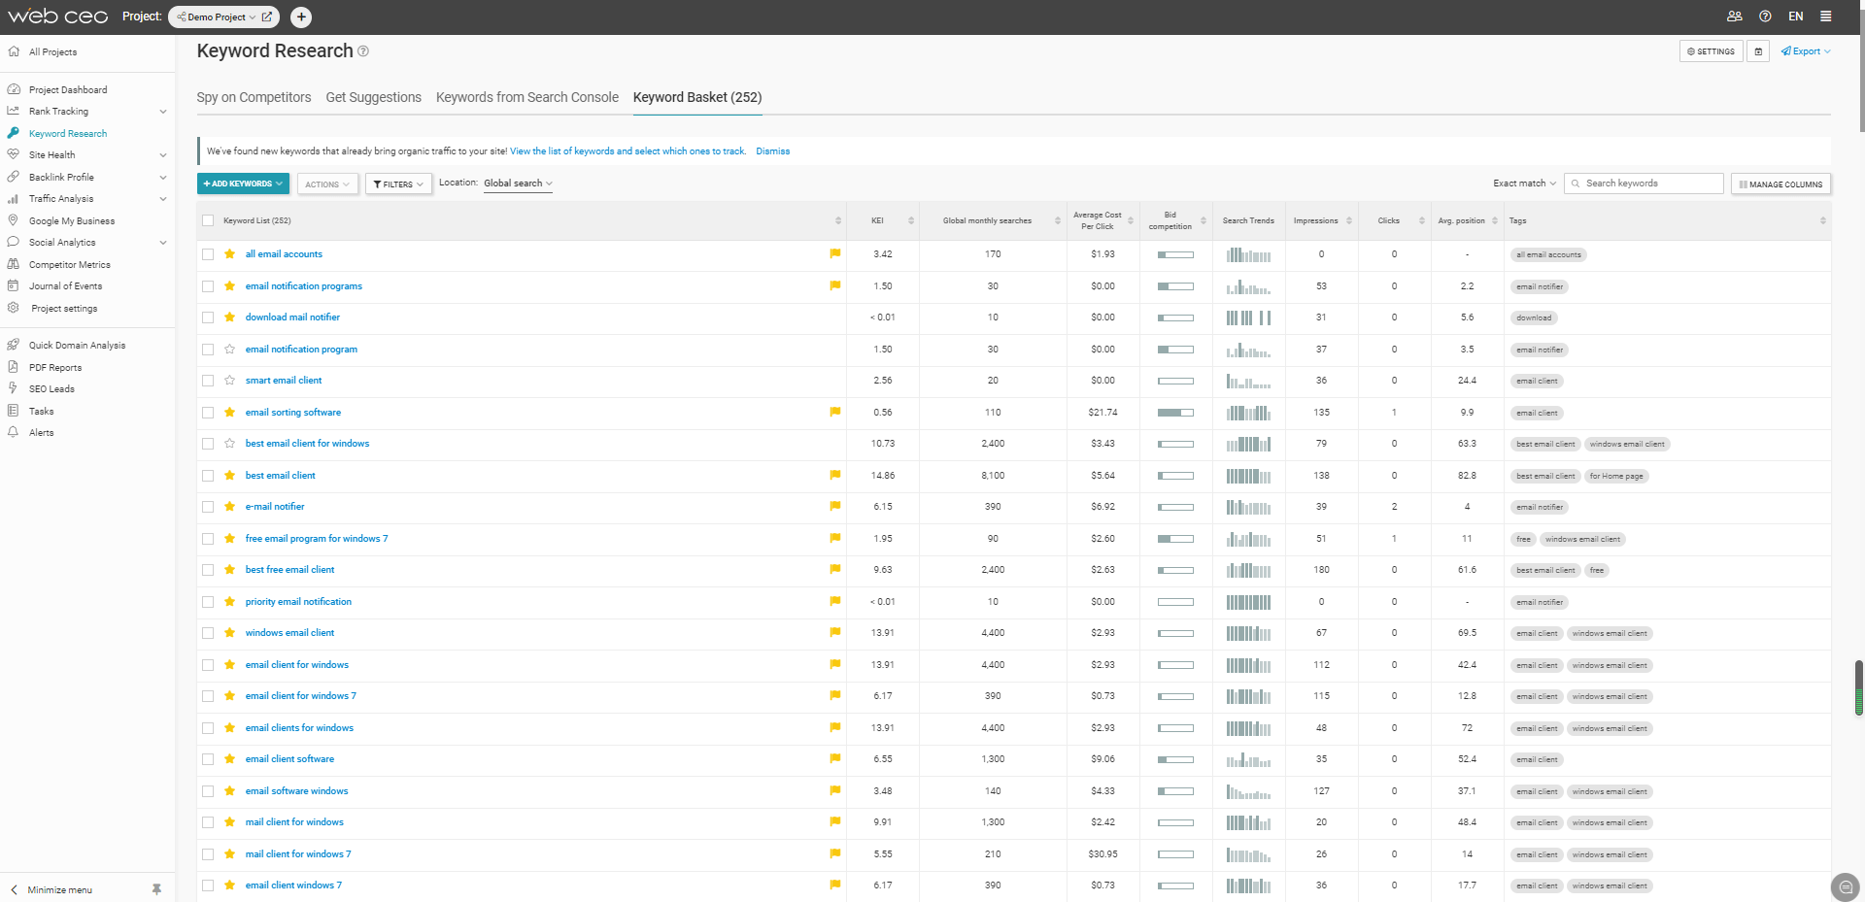Image resolution: width=1865 pixels, height=902 pixels.
Task: Open search trends chart for windows email client
Action: click(x=1248, y=634)
